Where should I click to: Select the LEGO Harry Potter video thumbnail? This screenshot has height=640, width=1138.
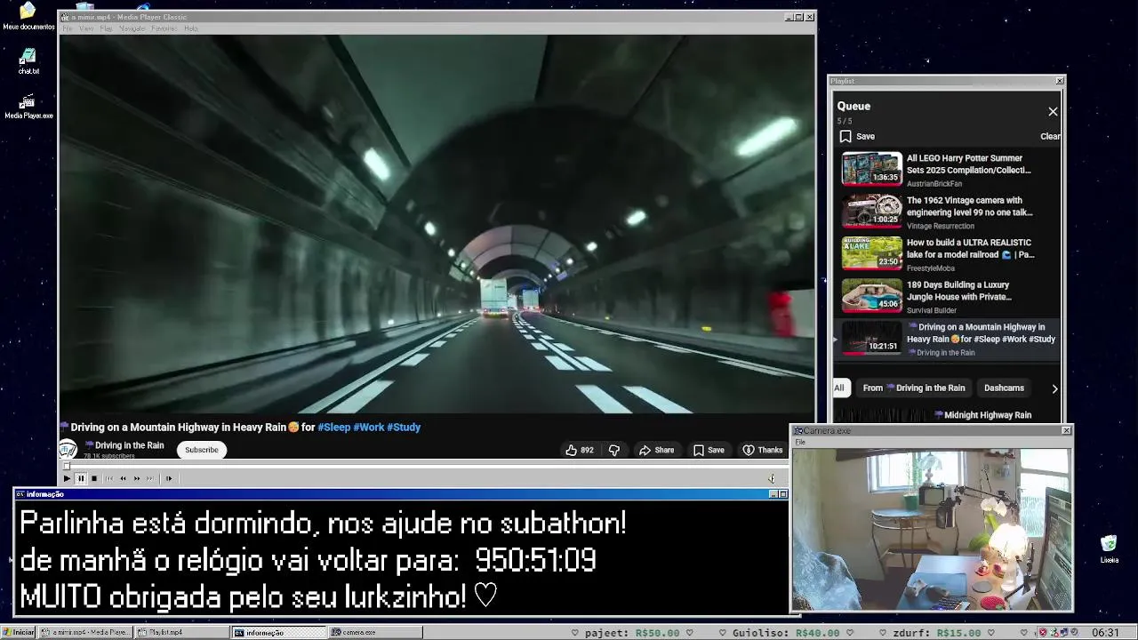tap(872, 168)
